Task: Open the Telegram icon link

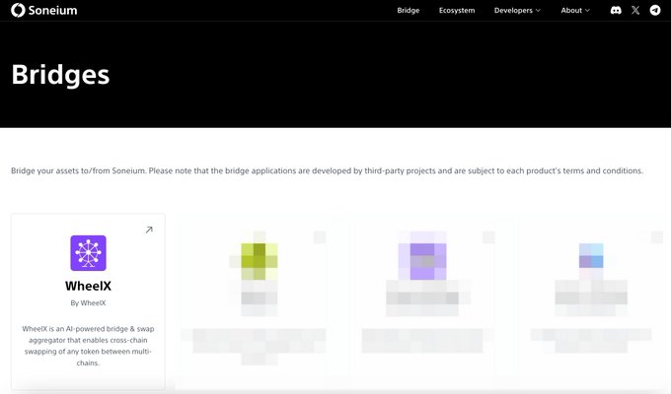Action: coord(655,10)
